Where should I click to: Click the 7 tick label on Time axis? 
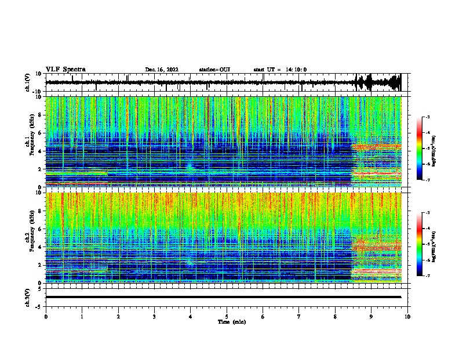299,317
